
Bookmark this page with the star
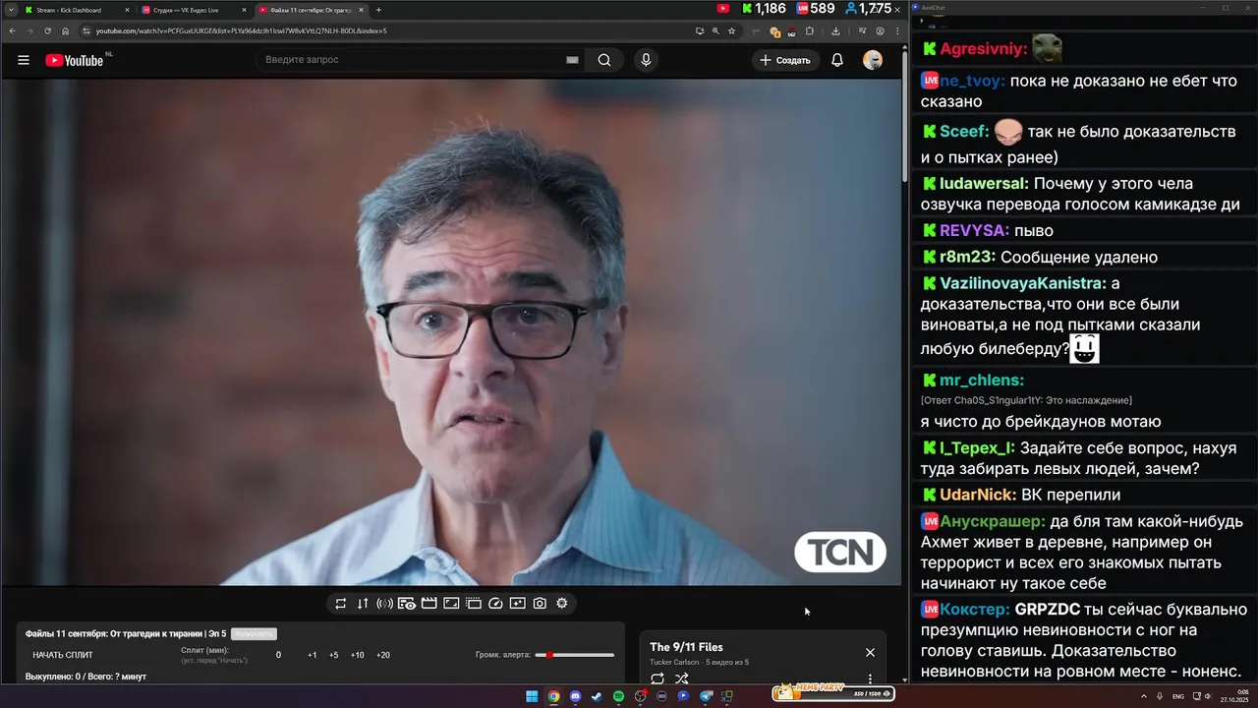[732, 30]
